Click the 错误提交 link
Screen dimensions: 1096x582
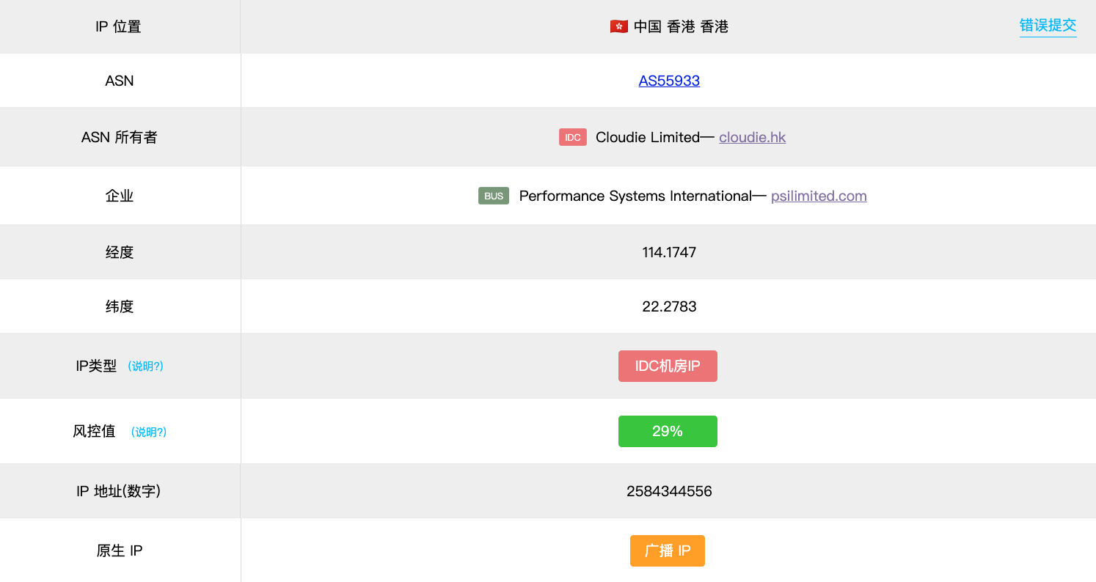pos(1048,26)
